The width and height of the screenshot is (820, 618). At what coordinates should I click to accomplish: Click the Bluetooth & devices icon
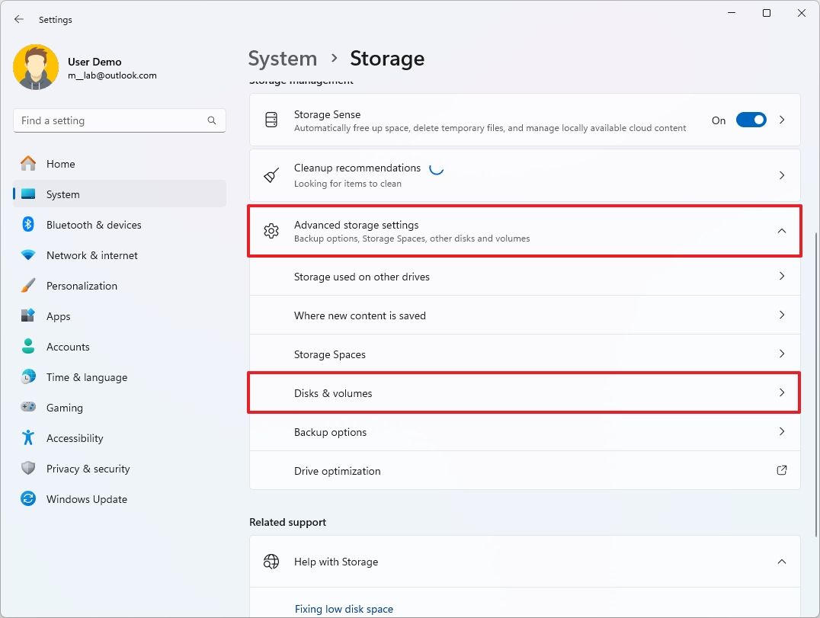pos(28,225)
